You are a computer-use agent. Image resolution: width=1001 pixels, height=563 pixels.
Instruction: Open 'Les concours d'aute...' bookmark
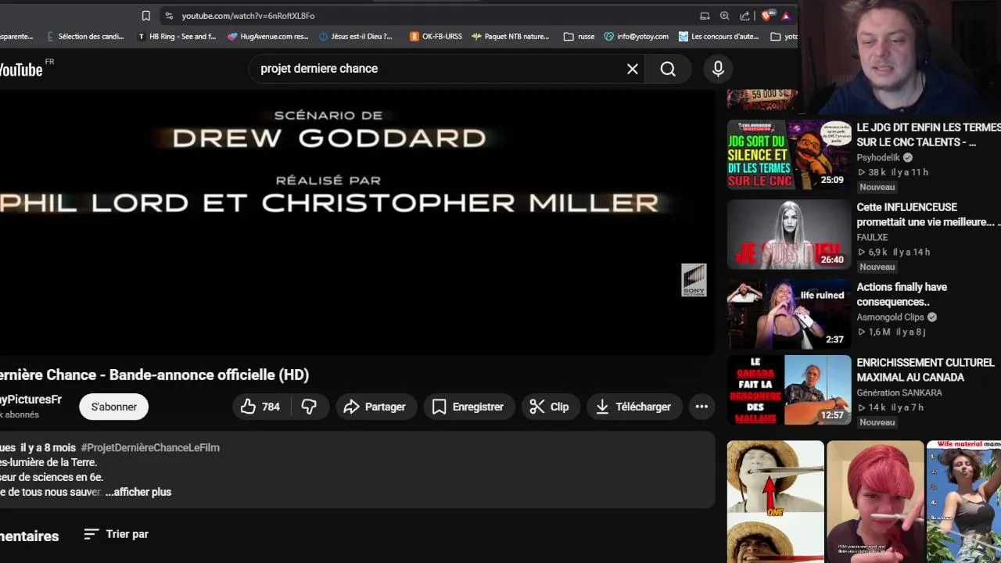point(719,36)
